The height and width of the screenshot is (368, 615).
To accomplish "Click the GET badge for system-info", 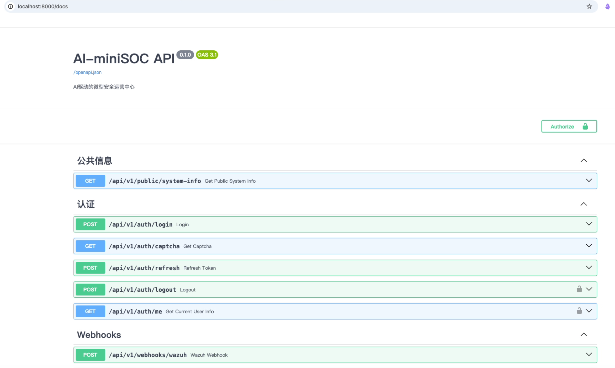I will coord(90,181).
